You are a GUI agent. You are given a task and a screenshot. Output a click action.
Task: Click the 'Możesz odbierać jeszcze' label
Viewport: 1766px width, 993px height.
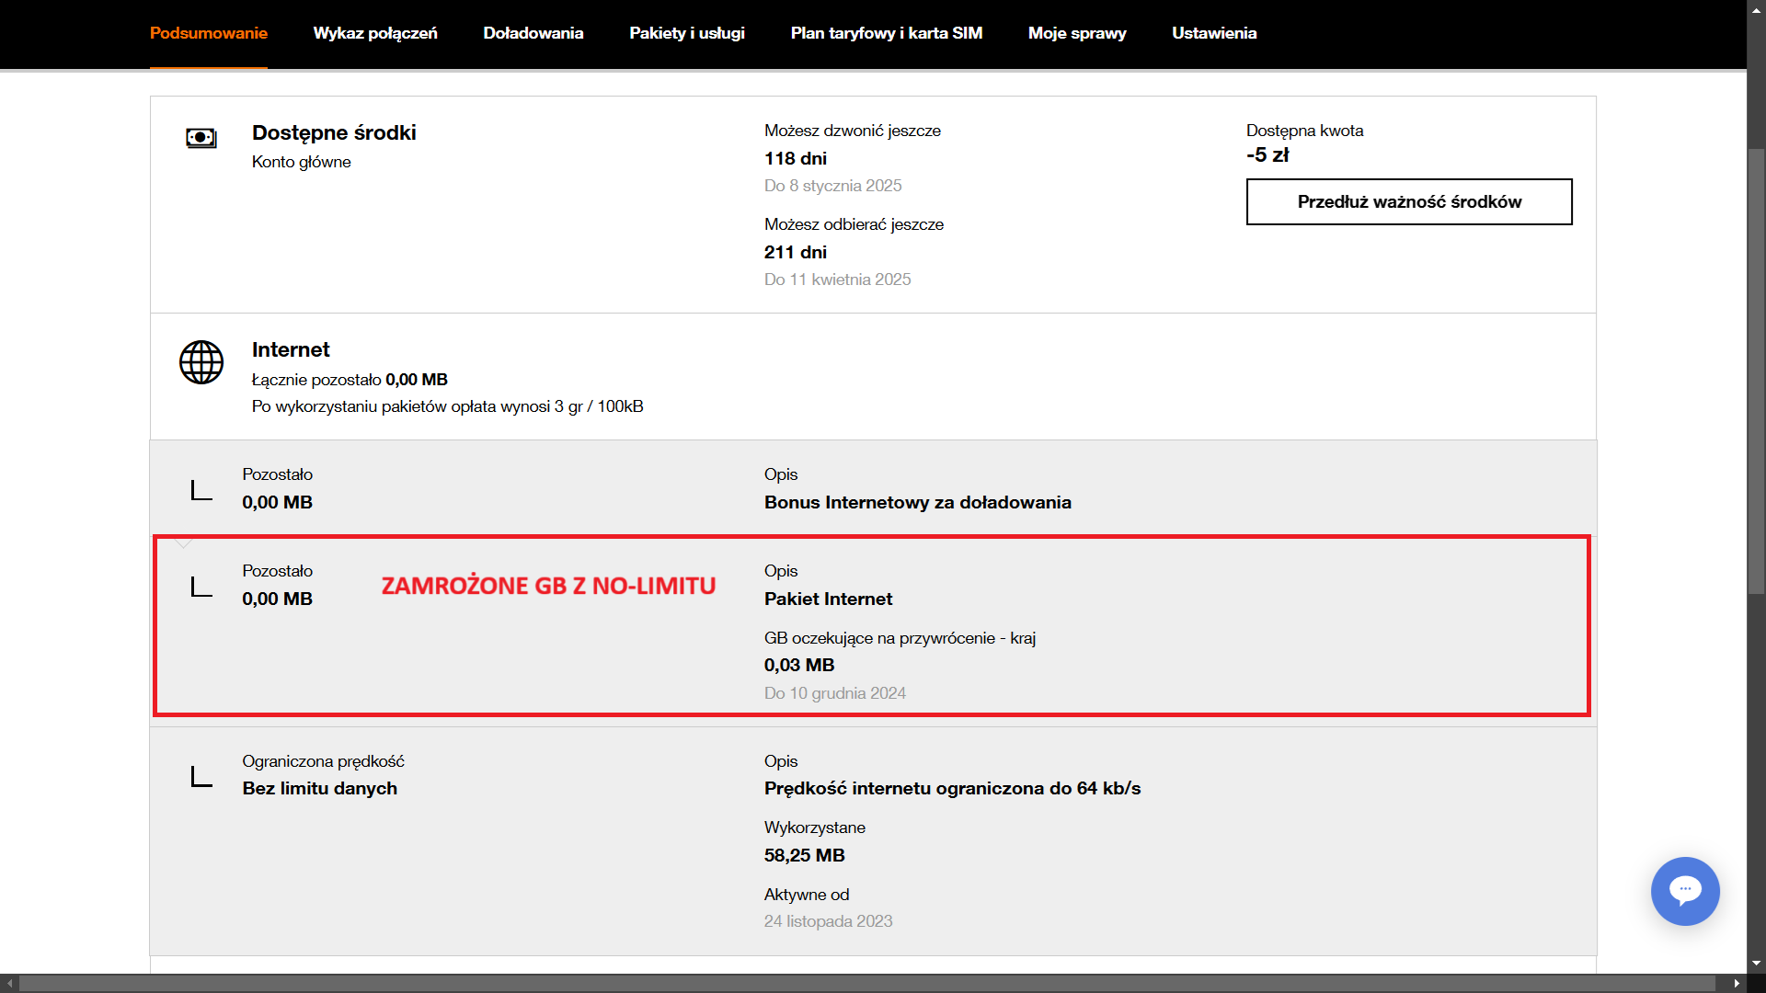point(854,224)
